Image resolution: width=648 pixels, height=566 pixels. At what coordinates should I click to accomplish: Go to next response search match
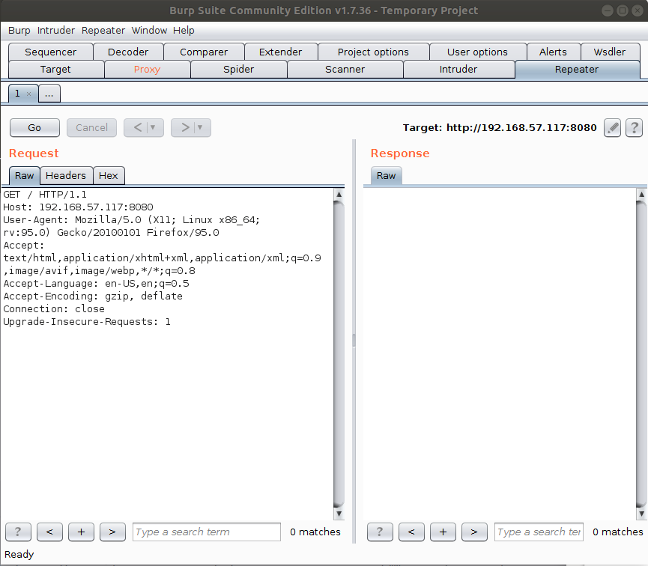tap(474, 532)
